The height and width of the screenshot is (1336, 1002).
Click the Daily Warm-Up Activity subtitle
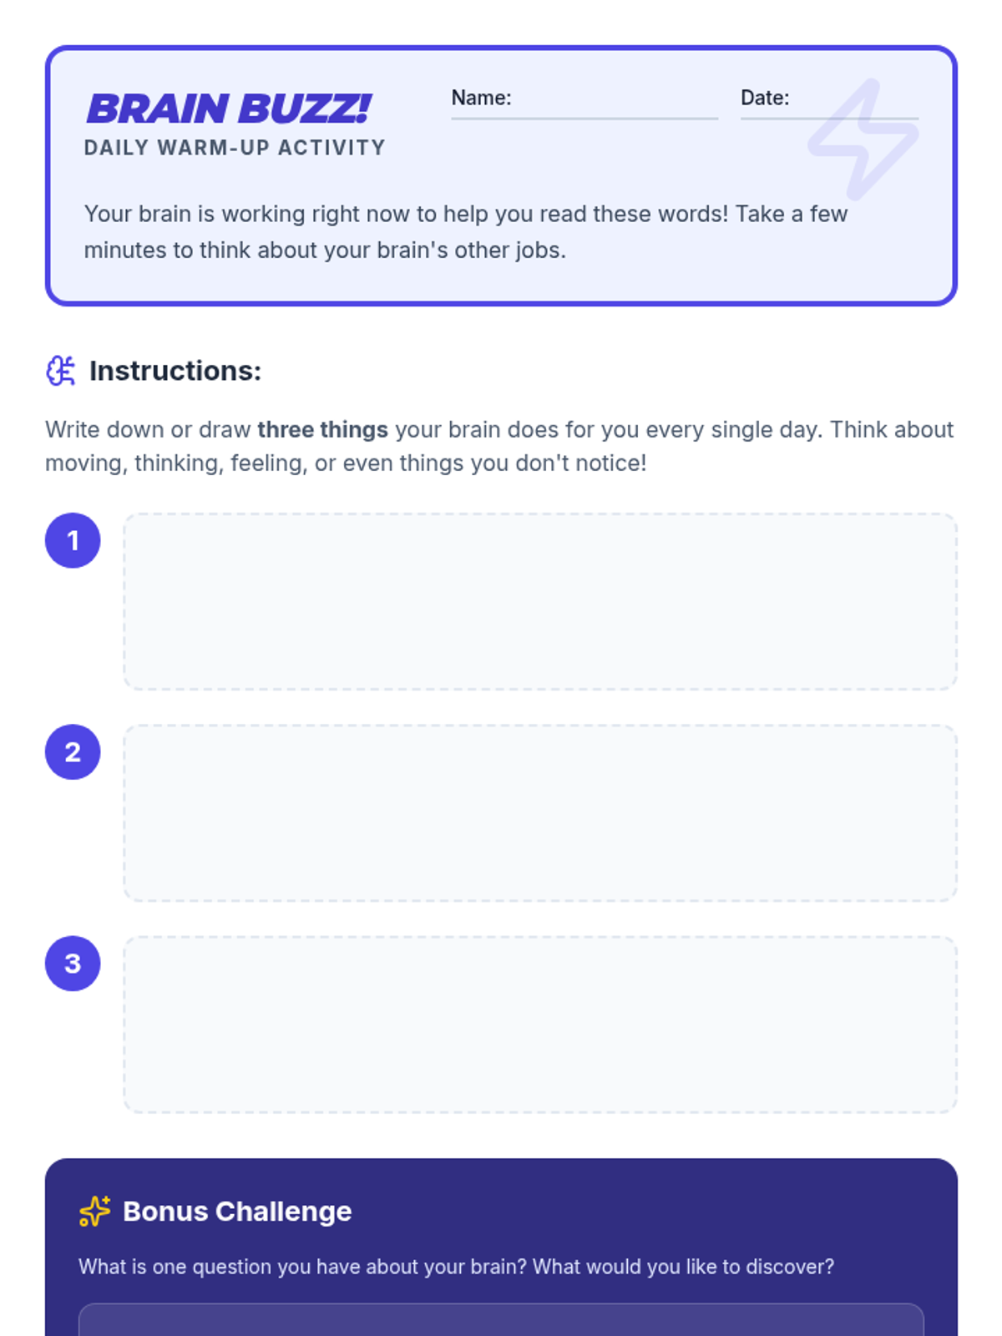tap(235, 148)
